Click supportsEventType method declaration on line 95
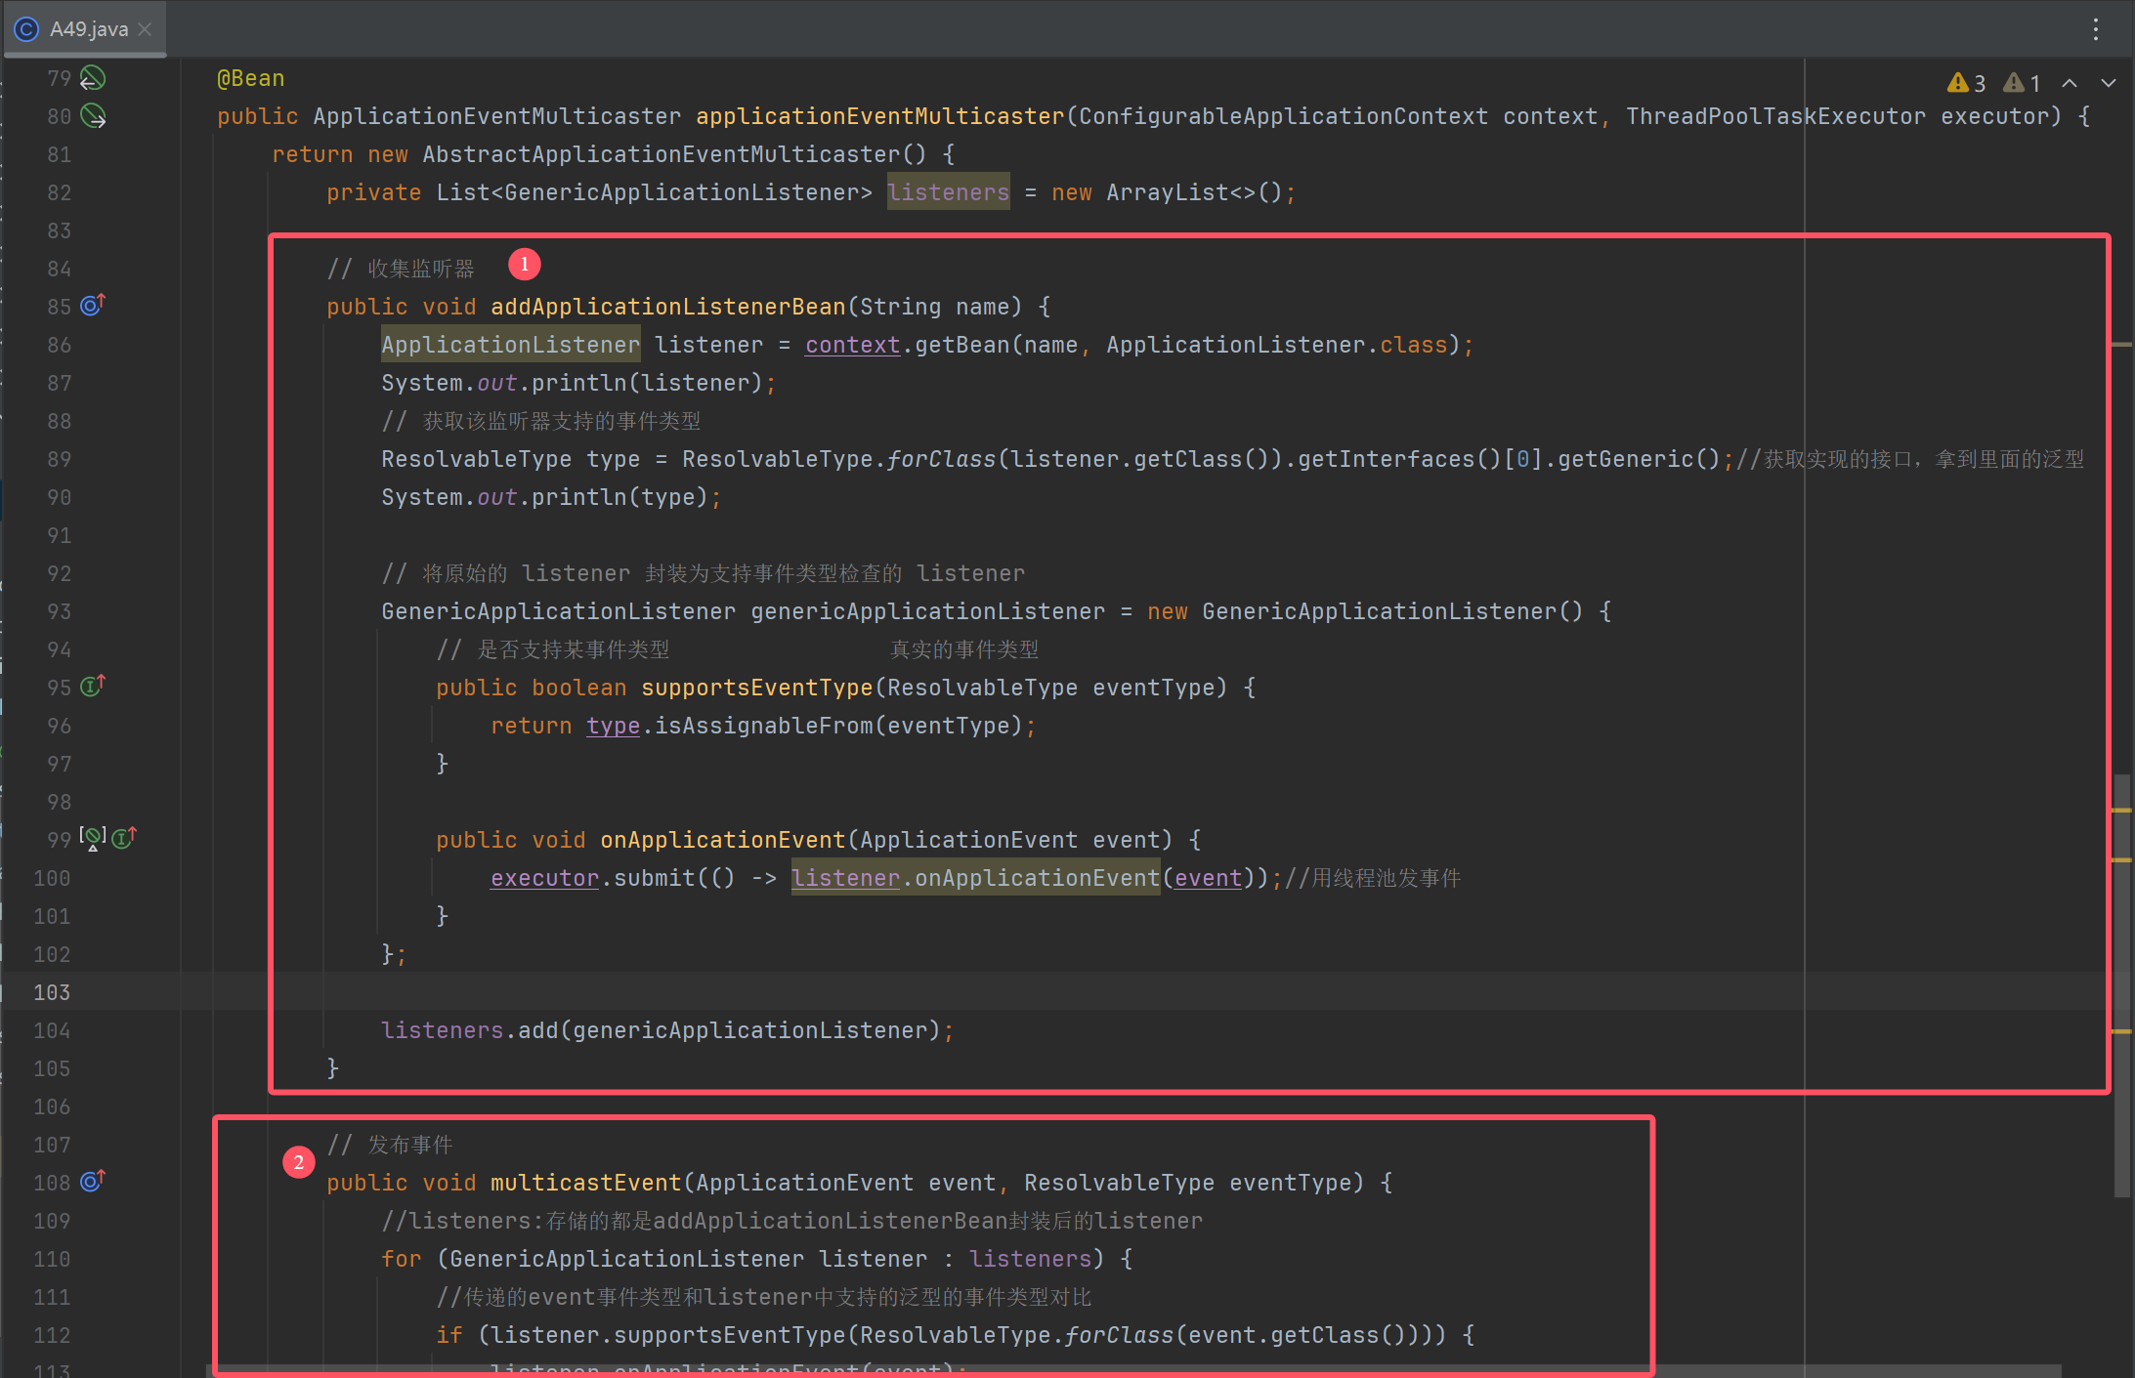The height and width of the screenshot is (1378, 2135). click(x=756, y=688)
